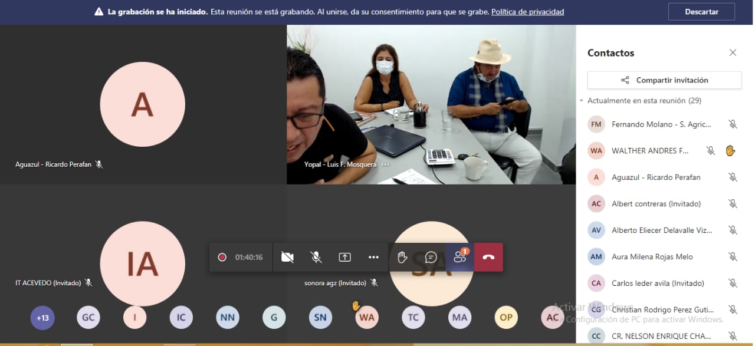Click the warning triangle icon in recording banner

pyautogui.click(x=99, y=12)
